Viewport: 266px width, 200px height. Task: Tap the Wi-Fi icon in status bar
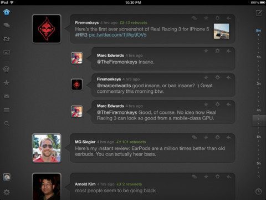point(12,2)
